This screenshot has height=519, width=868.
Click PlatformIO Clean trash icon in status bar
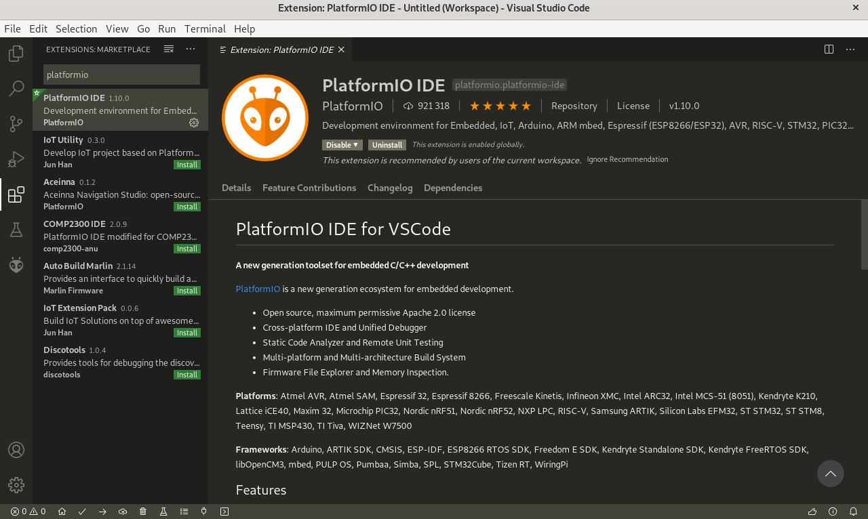click(143, 512)
